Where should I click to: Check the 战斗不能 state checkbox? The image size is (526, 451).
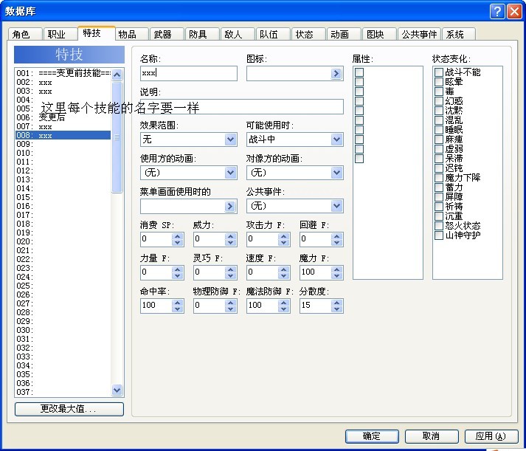point(439,72)
